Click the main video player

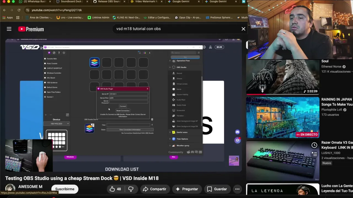(123, 106)
